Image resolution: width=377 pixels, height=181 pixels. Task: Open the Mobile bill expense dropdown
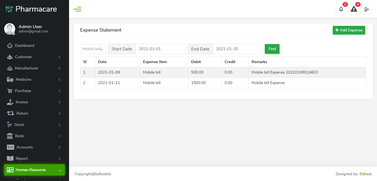(93, 49)
